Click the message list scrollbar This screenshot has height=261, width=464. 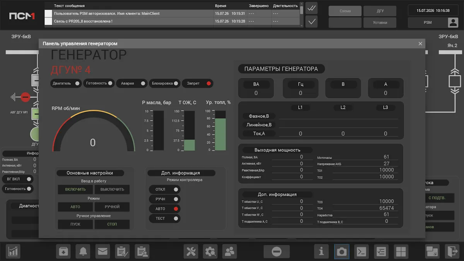pos(302,15)
